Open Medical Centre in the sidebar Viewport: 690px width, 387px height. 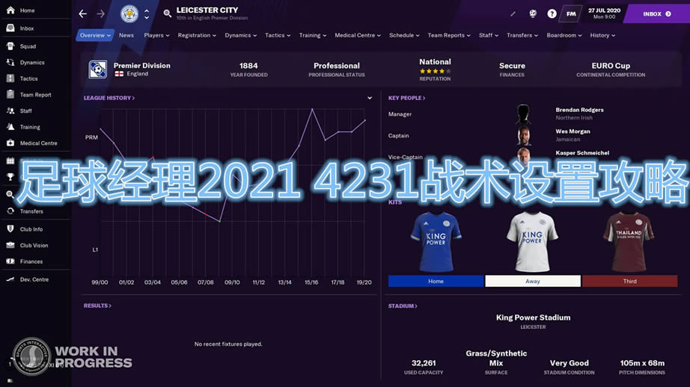pos(38,143)
